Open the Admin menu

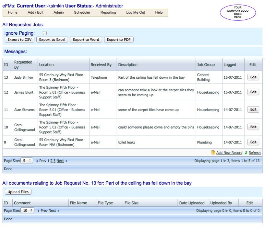pos(59,13)
